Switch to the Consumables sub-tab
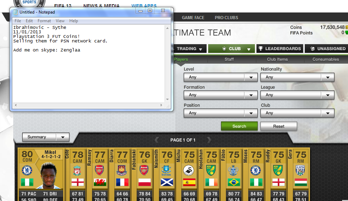 (x=326, y=59)
